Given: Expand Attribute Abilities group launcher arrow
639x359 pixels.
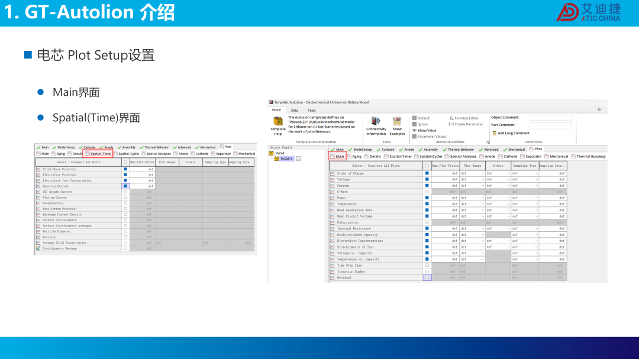Looking at the screenshot, I should pos(488,142).
